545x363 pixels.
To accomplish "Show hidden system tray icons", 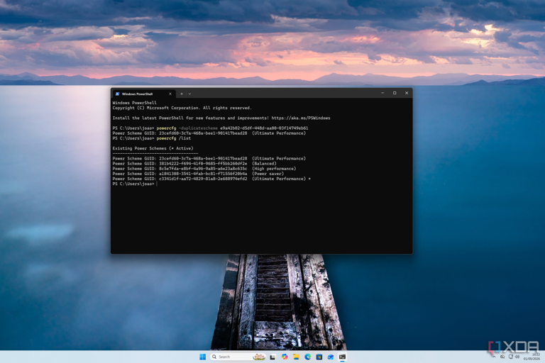I will [x=494, y=357].
